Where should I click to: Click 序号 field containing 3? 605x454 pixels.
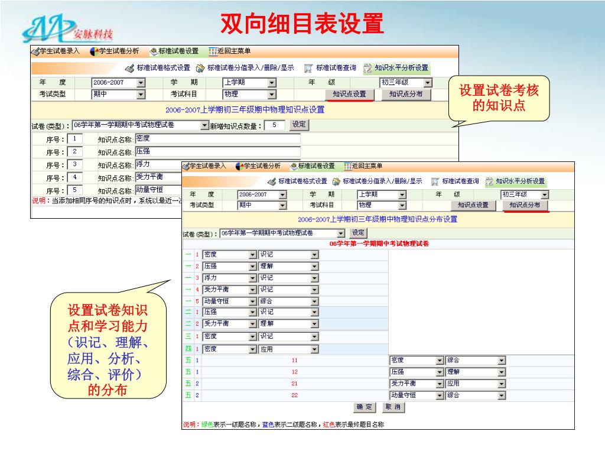74,164
